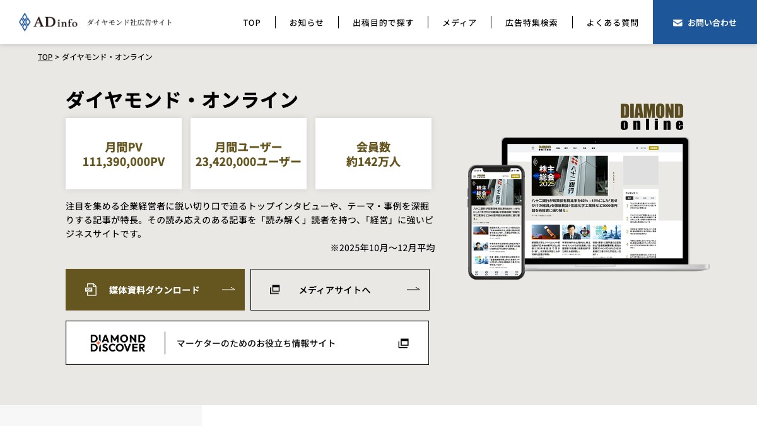This screenshot has height=426, width=757.
Task: Click the 月間PV 111,390,000PV card
Action: (124, 154)
